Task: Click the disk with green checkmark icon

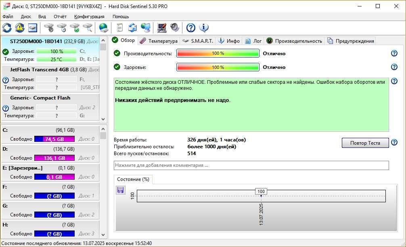Action: tap(75, 28)
